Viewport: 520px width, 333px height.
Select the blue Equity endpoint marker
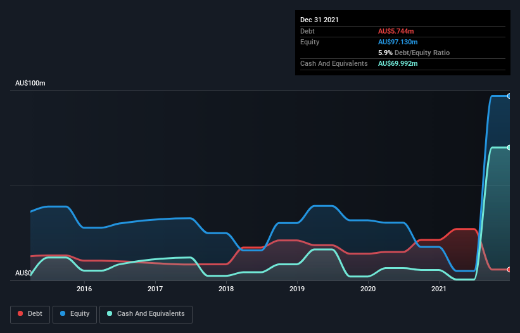click(509, 96)
